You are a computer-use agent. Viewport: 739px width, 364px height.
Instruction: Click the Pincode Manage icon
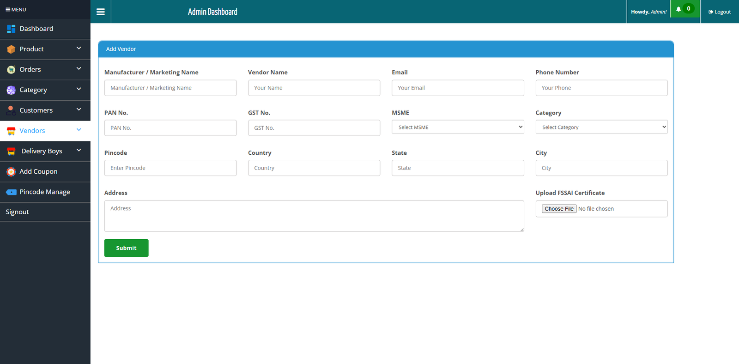click(x=11, y=192)
